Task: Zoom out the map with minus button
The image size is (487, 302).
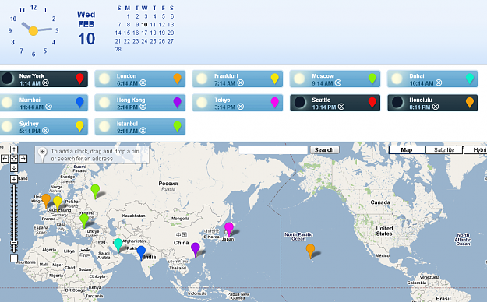Action: (14, 258)
